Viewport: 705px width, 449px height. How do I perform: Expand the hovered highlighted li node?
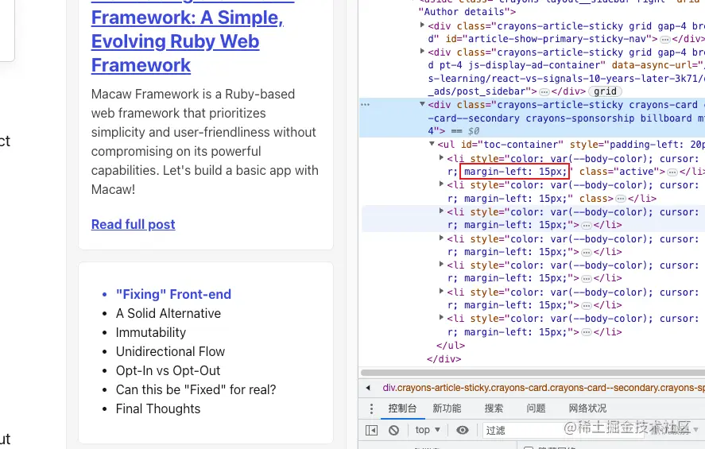pyautogui.click(x=441, y=211)
